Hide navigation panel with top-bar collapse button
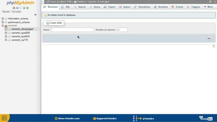 (43, 2)
